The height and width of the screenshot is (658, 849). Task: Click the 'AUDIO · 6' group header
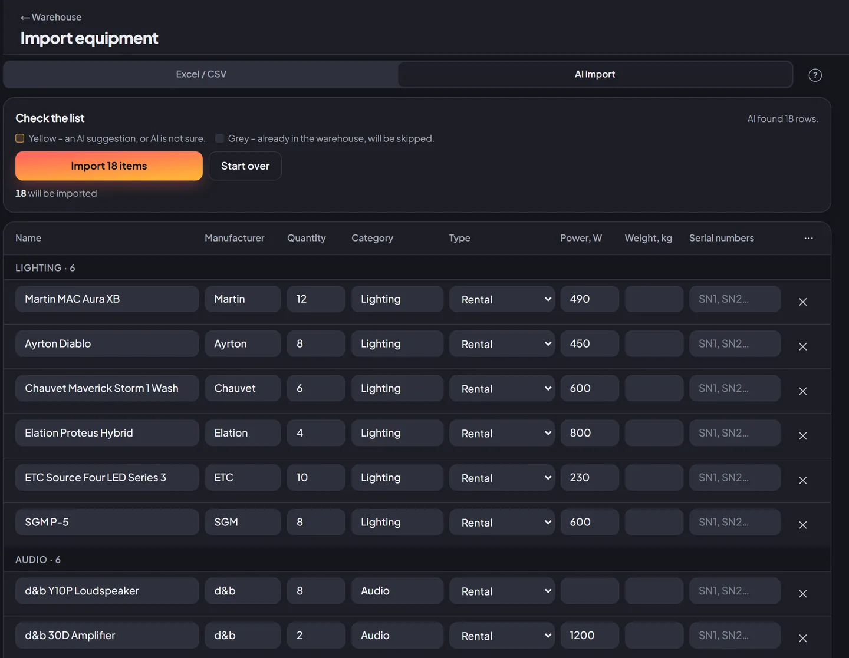(38, 560)
